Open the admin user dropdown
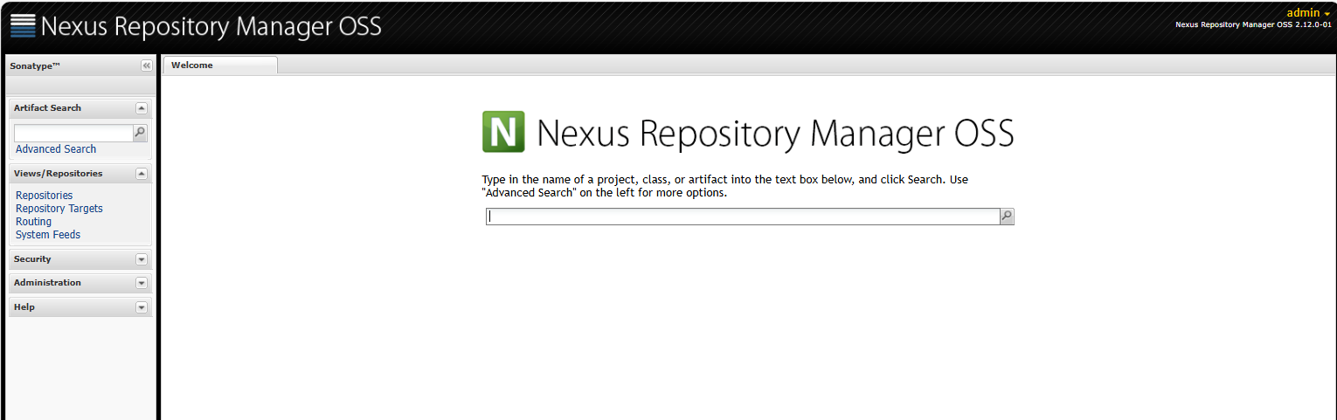Viewport: 1337px width, 420px height. click(x=1308, y=13)
